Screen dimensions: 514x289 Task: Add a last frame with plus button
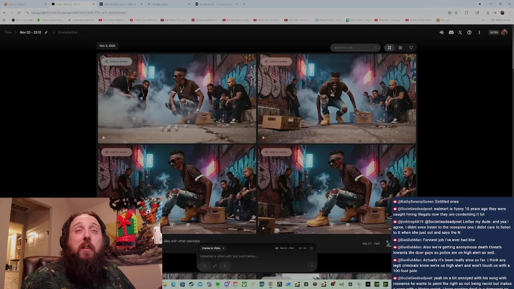(x=225, y=266)
